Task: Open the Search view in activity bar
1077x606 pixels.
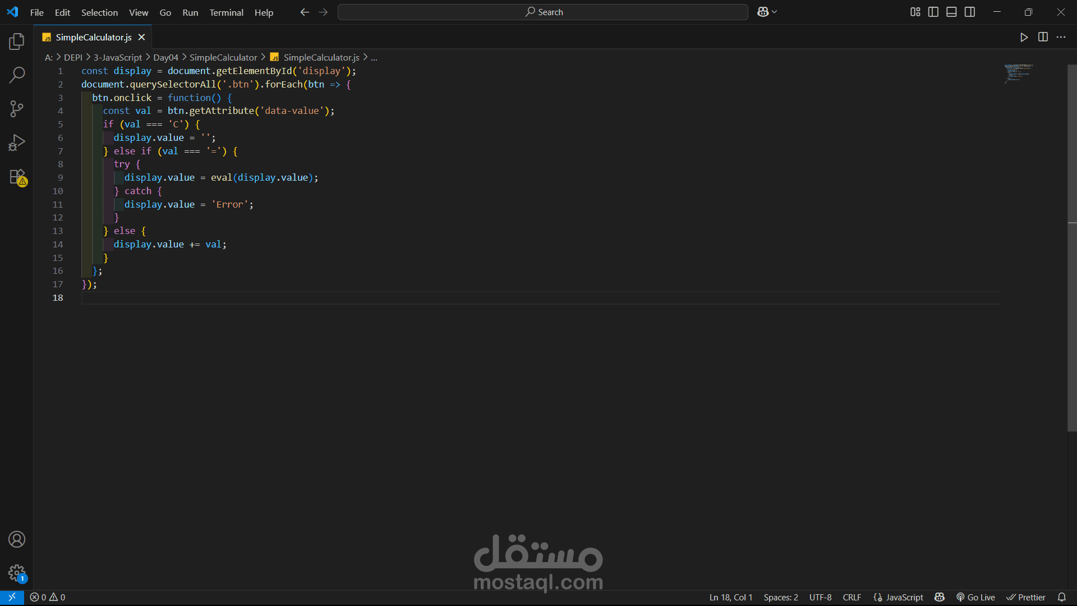Action: click(17, 75)
